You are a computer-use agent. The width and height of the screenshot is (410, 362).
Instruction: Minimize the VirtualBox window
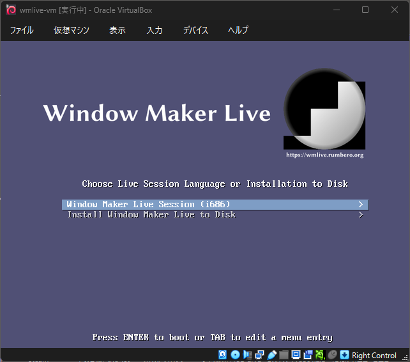337,10
